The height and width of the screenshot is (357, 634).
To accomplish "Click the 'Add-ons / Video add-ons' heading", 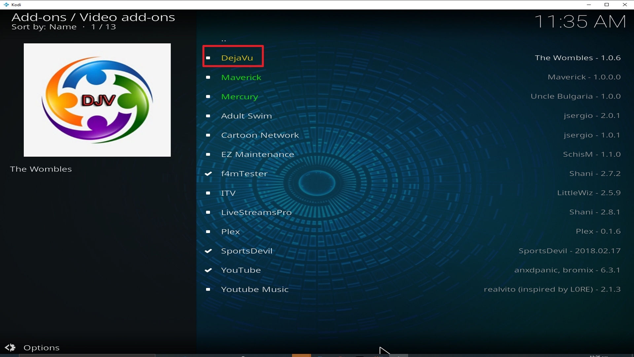I will click(93, 17).
